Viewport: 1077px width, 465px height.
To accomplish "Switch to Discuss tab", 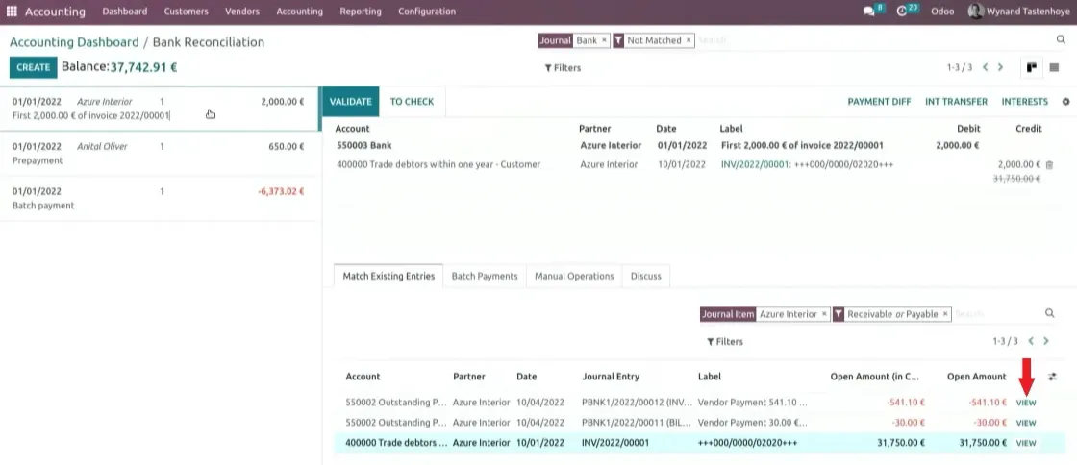I will 645,276.
